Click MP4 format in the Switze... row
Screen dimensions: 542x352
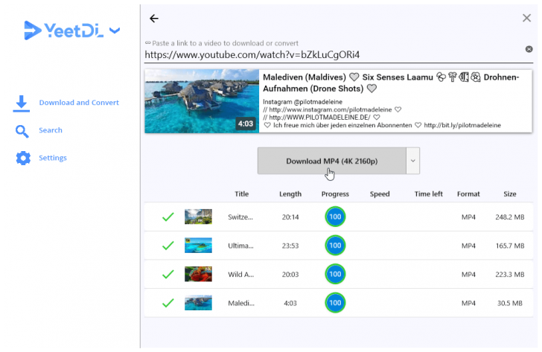pyautogui.click(x=468, y=217)
